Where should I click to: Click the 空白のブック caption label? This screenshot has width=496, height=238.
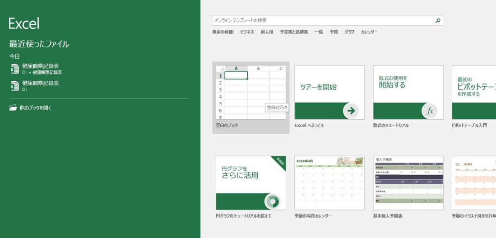tap(227, 126)
